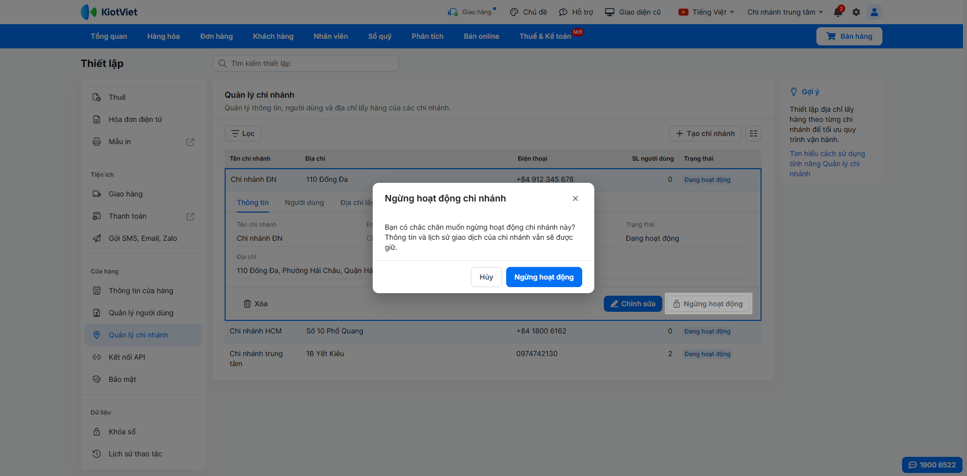Viewport: 967px width, 476px height.
Task: Open Bán online menu
Action: [481, 36]
